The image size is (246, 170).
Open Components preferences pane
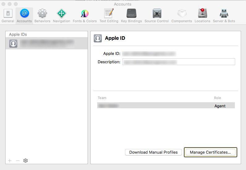click(x=182, y=16)
